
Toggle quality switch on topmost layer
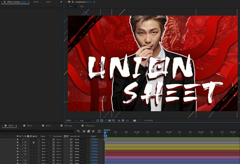coord(23,140)
